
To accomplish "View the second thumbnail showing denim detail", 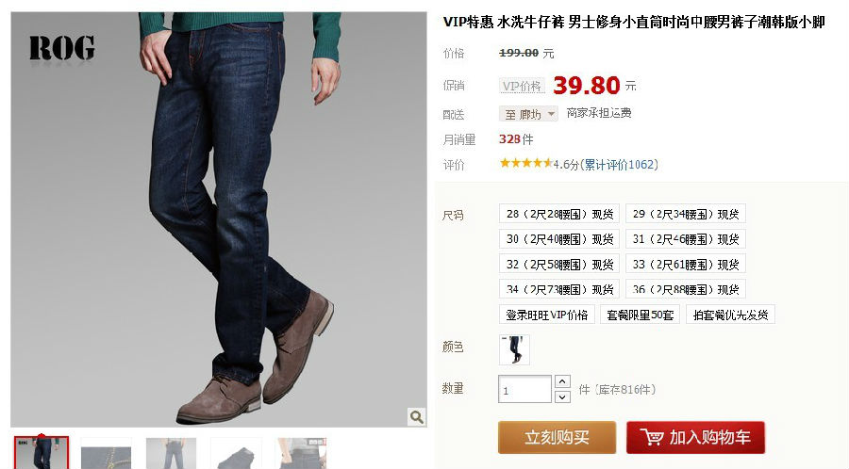I will coord(106,454).
